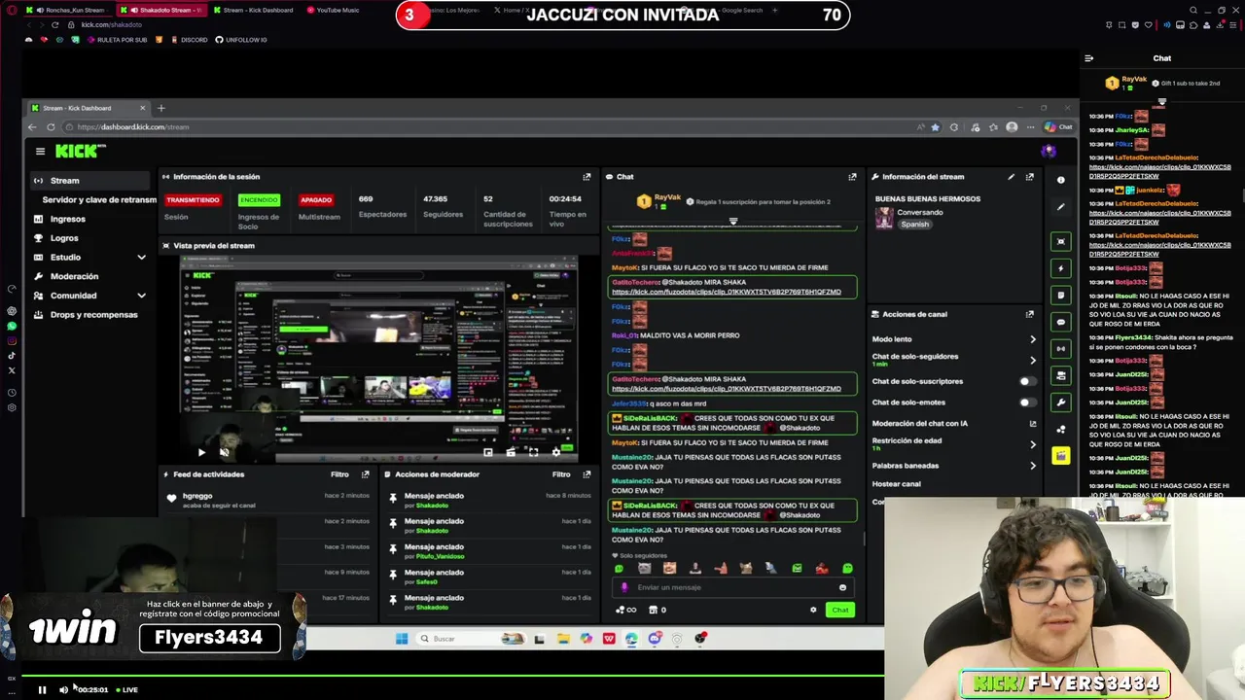The image size is (1245, 700).
Task: Toggle the lightning activity feed icon in right toolbar
Action: pos(1060,268)
